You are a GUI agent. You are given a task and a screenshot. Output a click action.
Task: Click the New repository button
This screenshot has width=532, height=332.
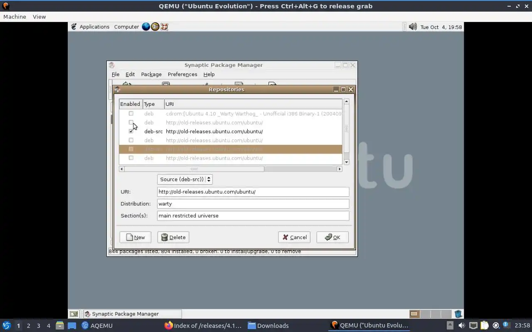click(135, 237)
